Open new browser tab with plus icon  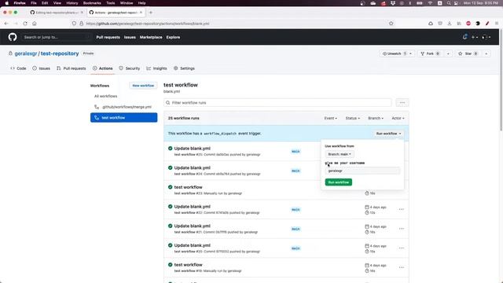click(151, 13)
